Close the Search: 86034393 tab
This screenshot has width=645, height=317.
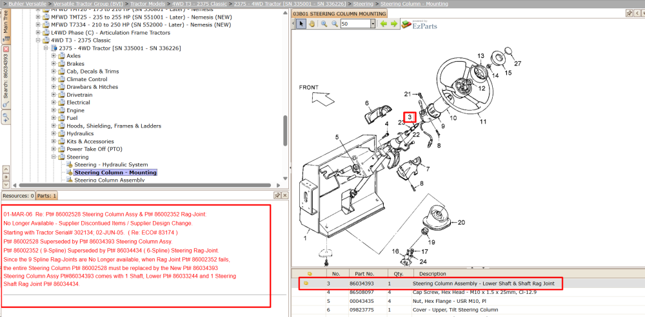point(6,49)
